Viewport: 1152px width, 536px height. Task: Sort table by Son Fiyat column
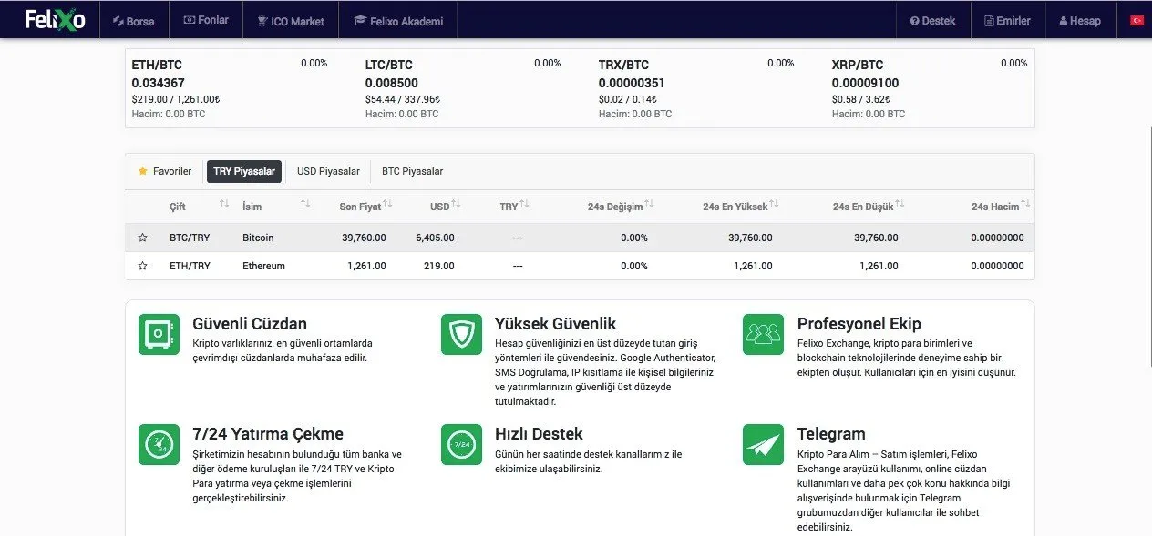365,207
